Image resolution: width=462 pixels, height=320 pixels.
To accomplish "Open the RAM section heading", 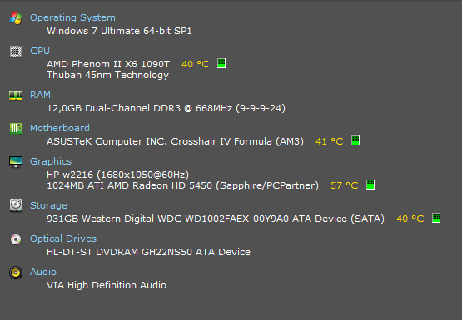I will (40, 95).
